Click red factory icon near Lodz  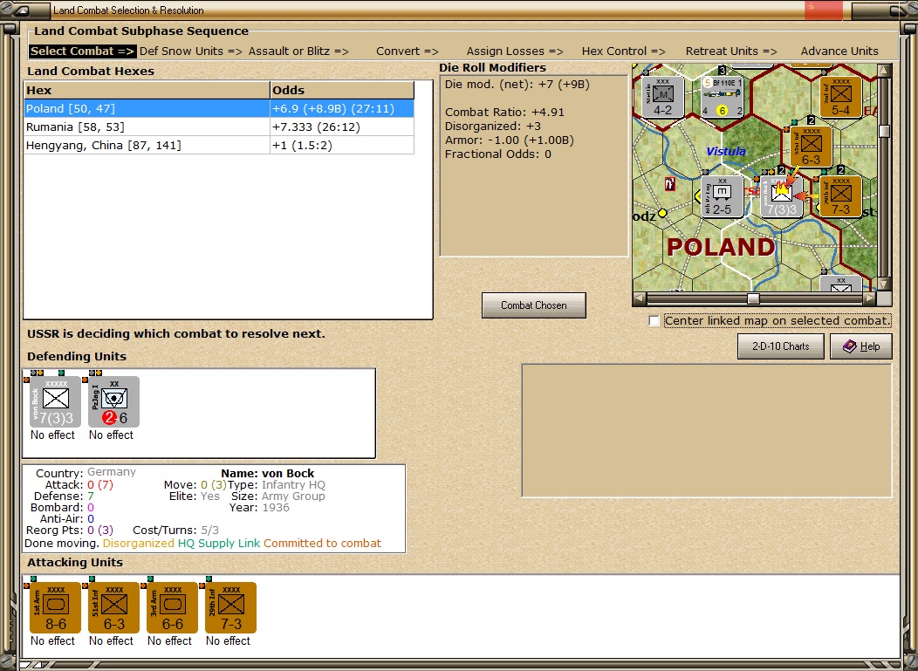670,184
